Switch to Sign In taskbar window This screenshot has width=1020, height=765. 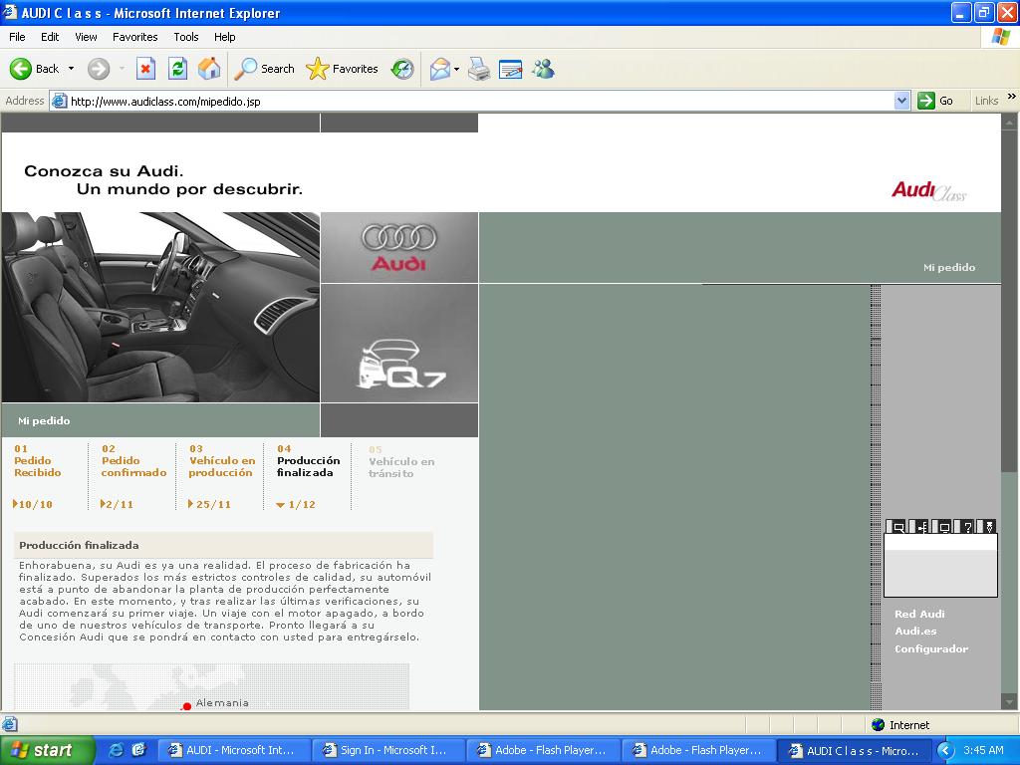click(x=387, y=750)
